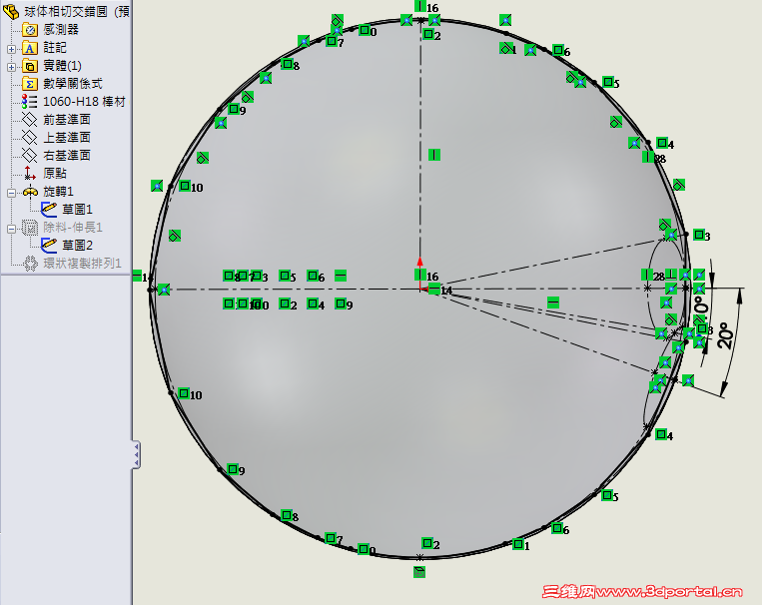Click the equal relation icon labeled 10 lower left
The image size is (762, 605).
(x=183, y=393)
